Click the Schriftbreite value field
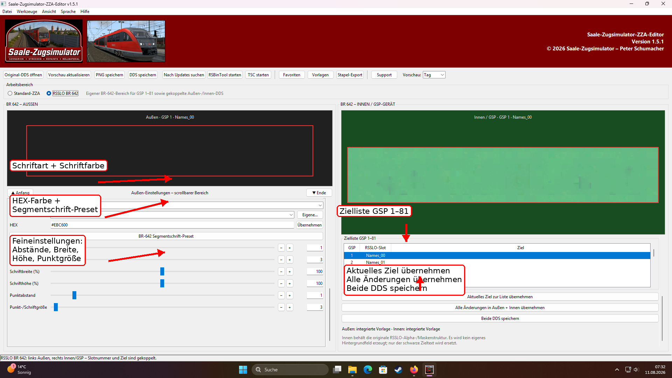This screenshot has height=378, width=672. click(315, 272)
